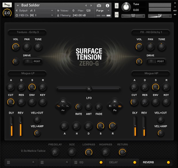Disable the DELAY power LED
Viewport: 178px width, 168px height.
135,162
